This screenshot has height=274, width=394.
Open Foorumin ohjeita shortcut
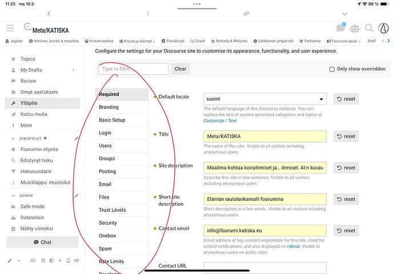[42, 149]
